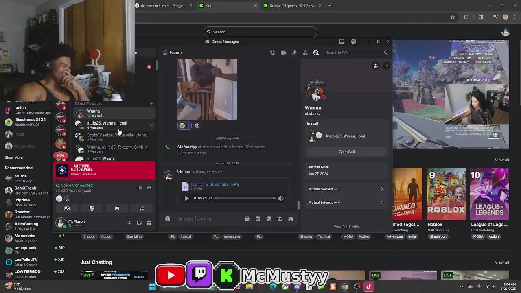Open pinned messages in Discord
Image resolution: width=521 pixels, height=293 pixels.
(294, 52)
